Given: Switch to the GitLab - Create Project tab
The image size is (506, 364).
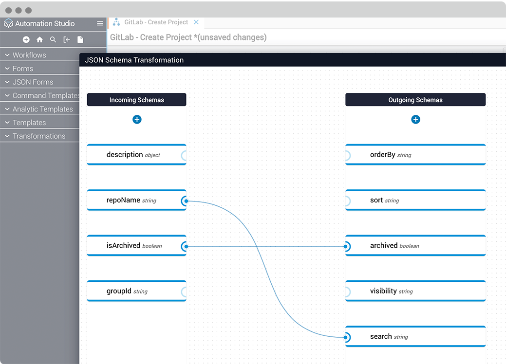Looking at the screenshot, I should pos(156,22).
